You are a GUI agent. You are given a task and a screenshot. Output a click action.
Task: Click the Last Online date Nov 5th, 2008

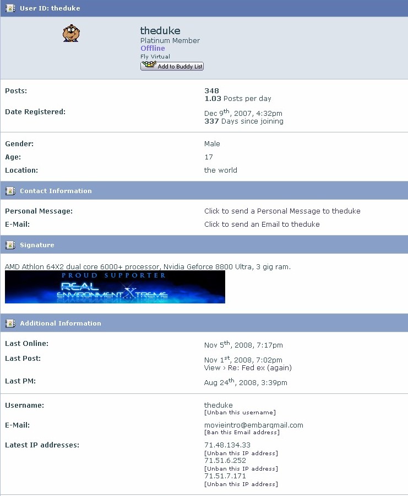point(243,344)
